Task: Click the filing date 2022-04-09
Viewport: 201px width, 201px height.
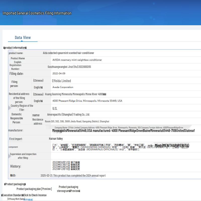Action: pos(59,74)
